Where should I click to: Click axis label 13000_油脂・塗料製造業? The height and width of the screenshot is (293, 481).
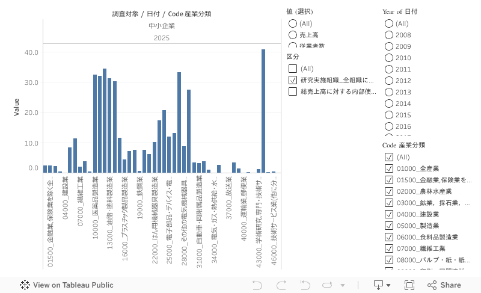(110, 213)
